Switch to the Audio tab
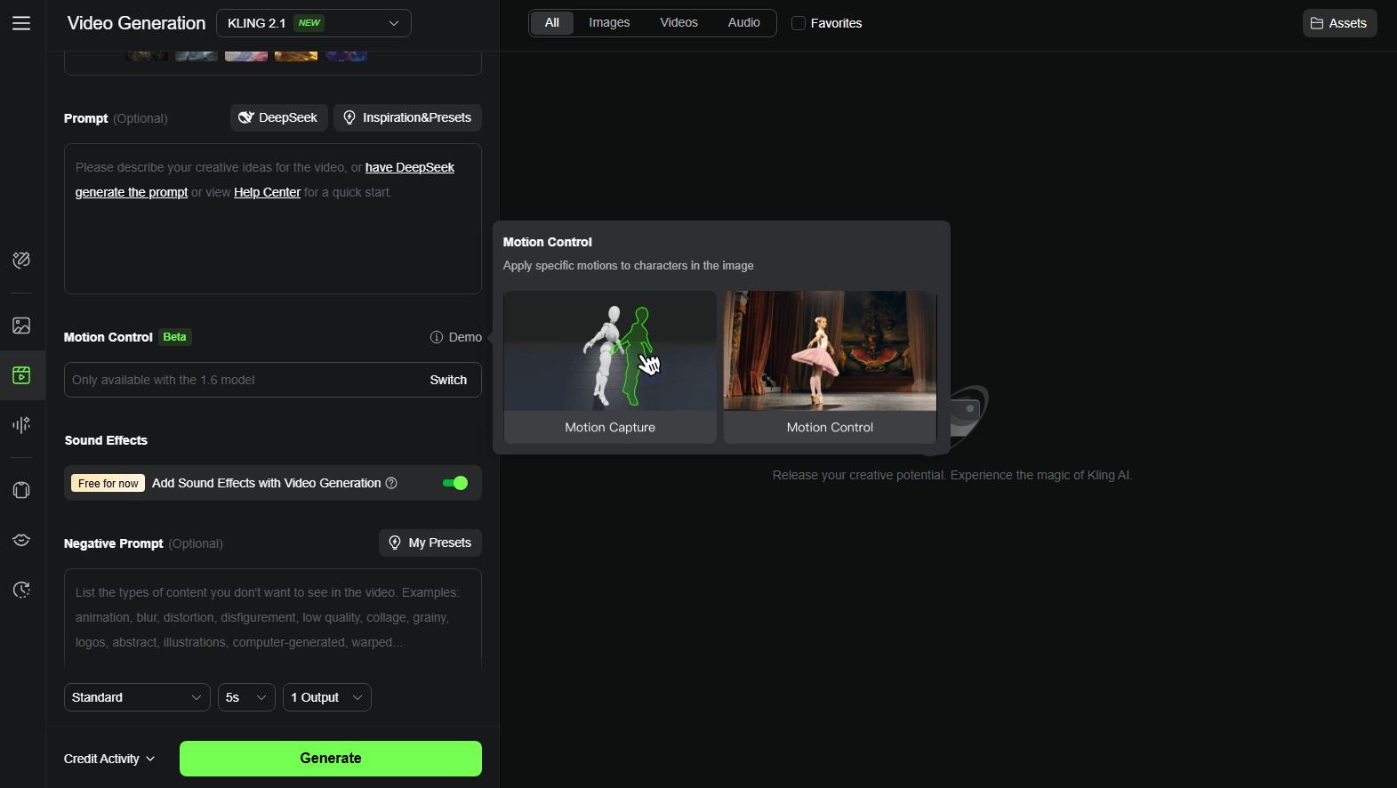The width and height of the screenshot is (1397, 788). coord(743,22)
